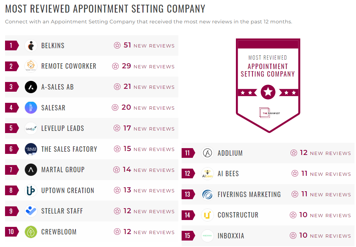Click the star icon next to Belkins reviews

(117, 45)
